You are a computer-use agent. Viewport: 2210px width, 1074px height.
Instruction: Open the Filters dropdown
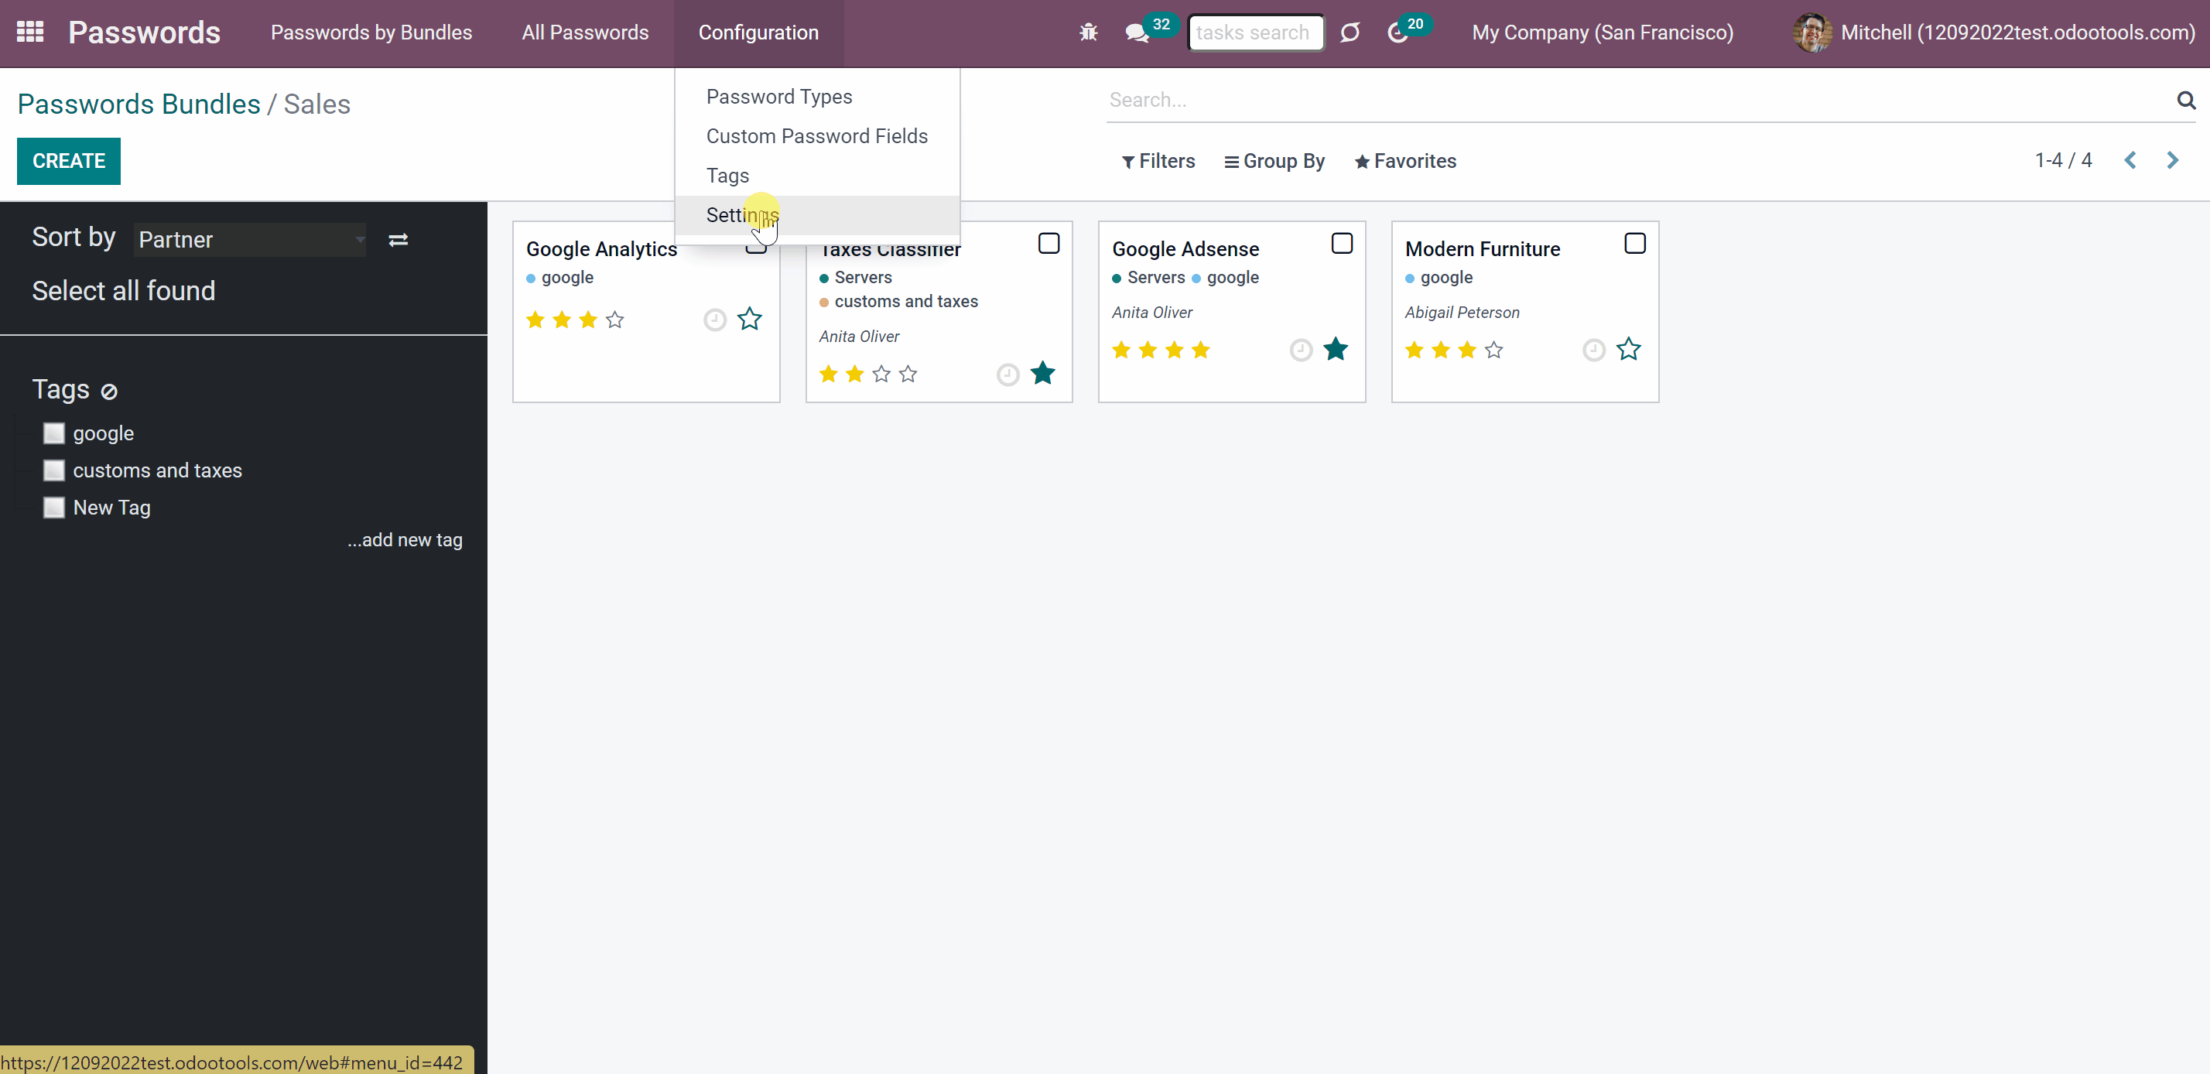pos(1158,161)
